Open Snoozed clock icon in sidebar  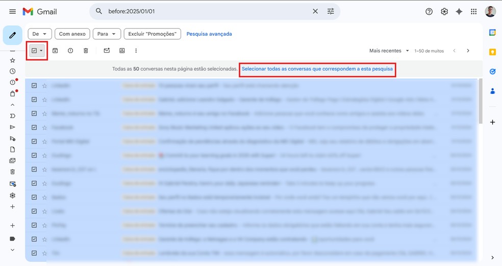tap(12, 71)
